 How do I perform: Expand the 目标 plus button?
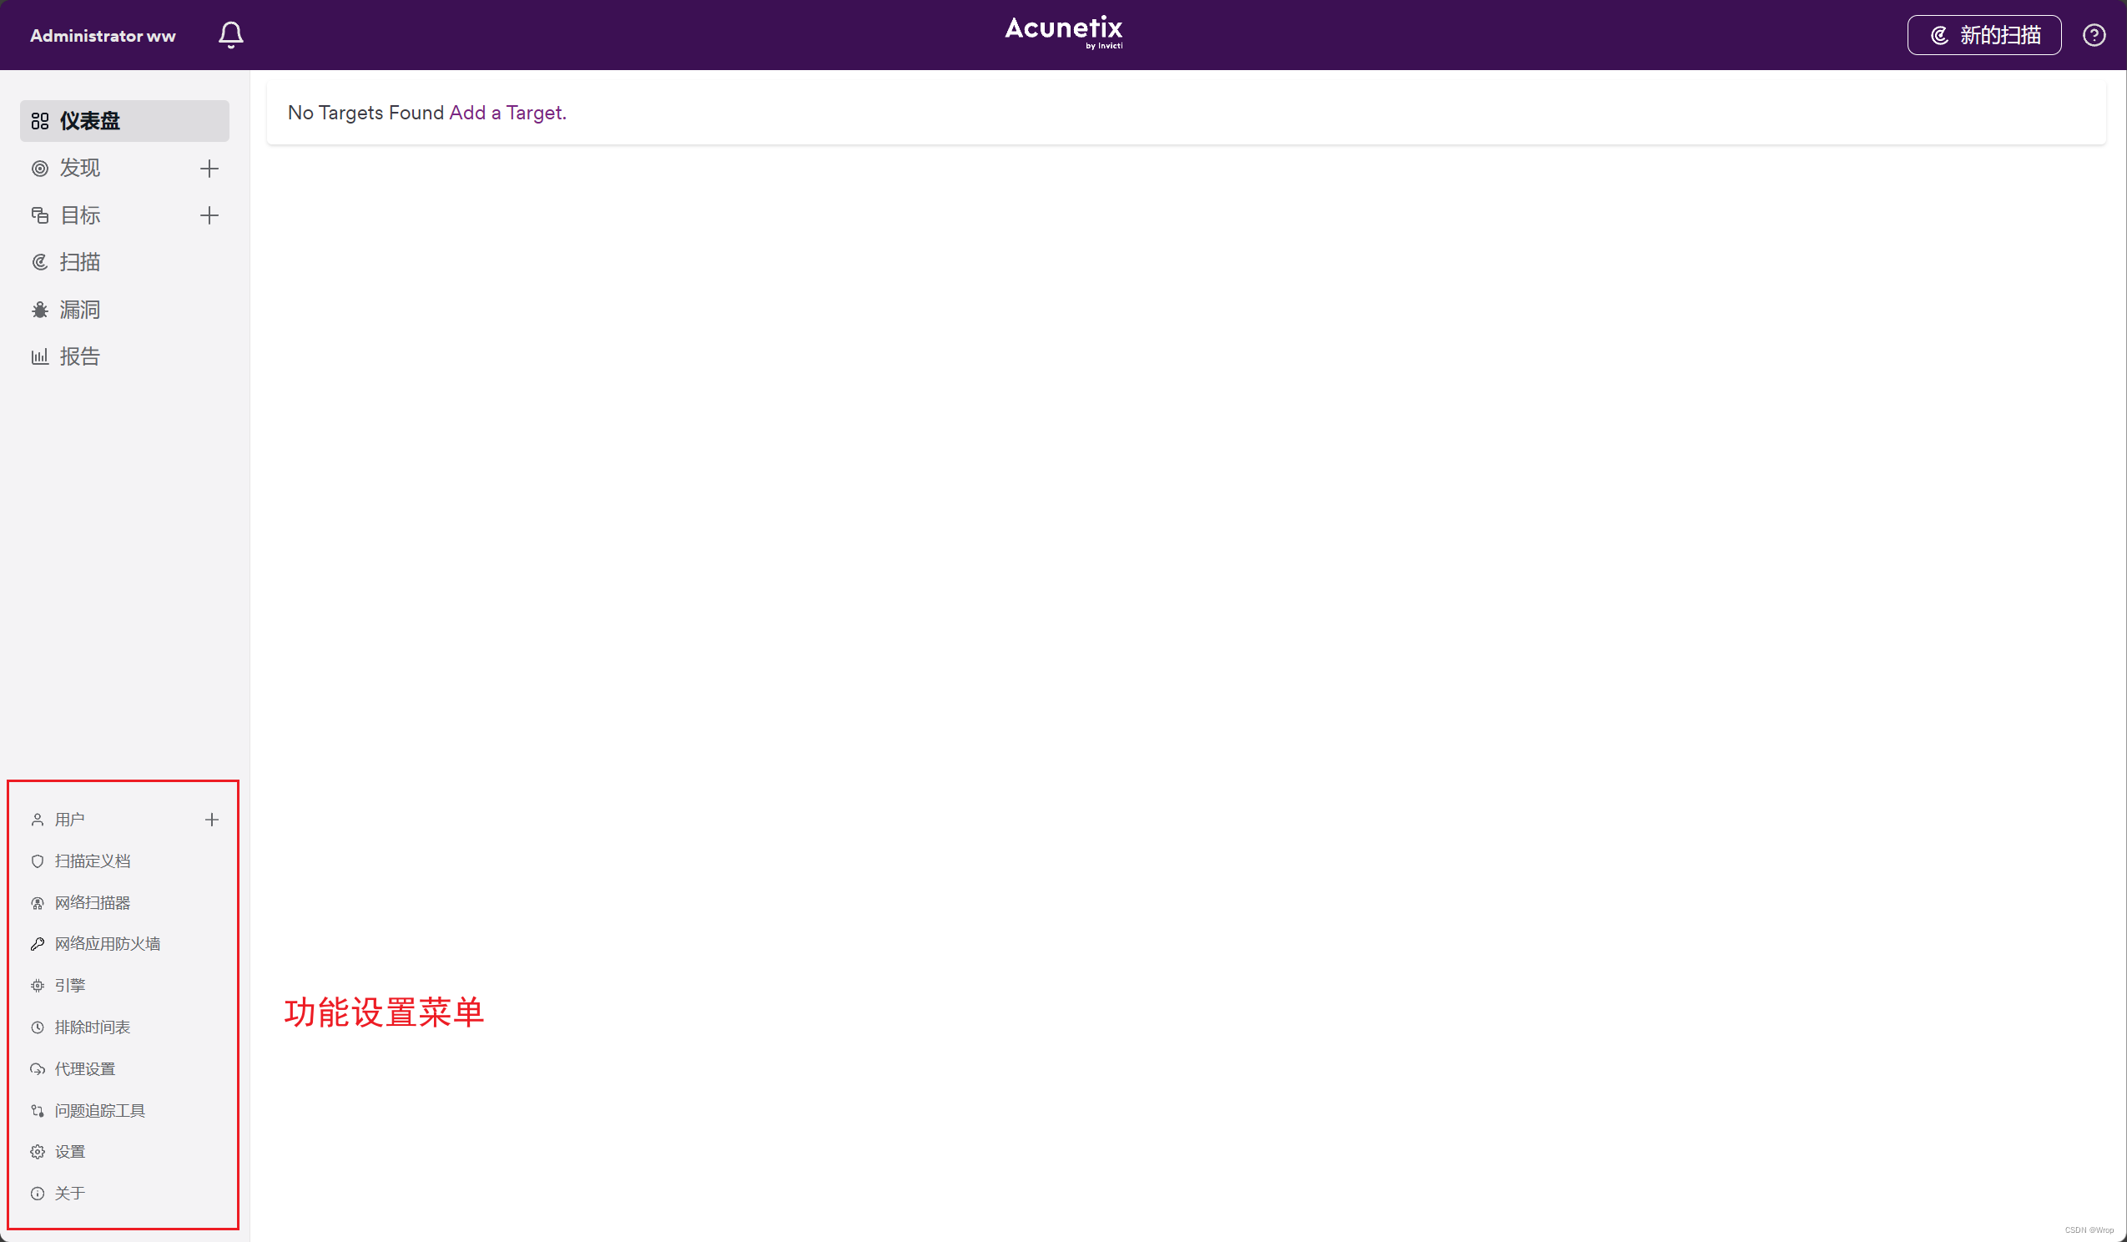pos(209,215)
